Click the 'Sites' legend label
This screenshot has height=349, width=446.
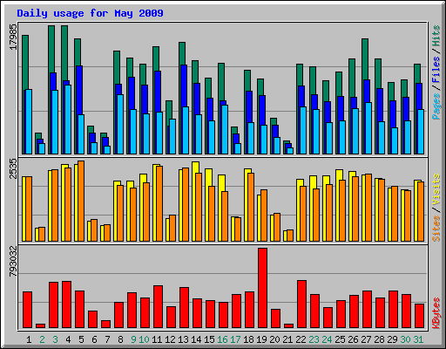click(x=436, y=229)
